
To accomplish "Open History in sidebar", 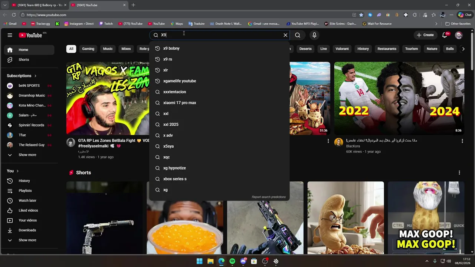I will point(29,181).
